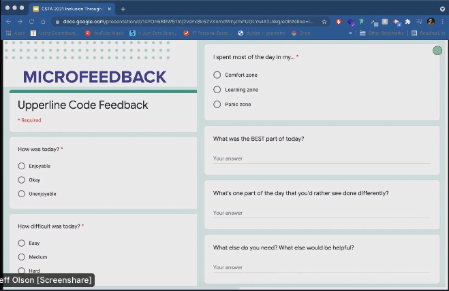Image resolution: width=449 pixels, height=291 pixels.
Task: Click the Upperline Code Feedback form title
Action: pos(82,105)
